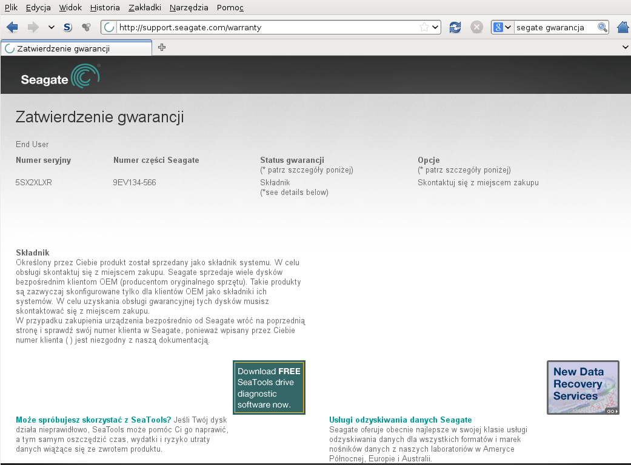Click the Download FREE SeaTools banner

pyautogui.click(x=269, y=387)
